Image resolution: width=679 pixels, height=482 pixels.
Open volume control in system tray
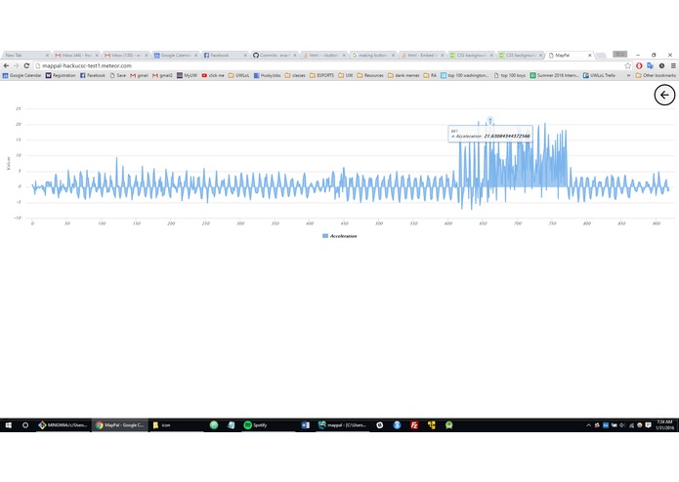tap(622, 425)
